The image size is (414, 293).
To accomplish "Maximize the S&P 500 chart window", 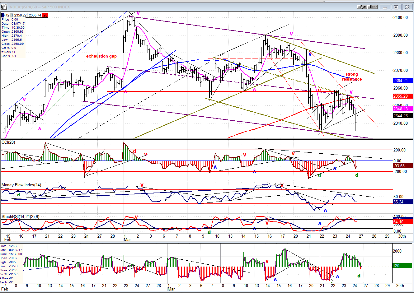I will pos(396,7).
